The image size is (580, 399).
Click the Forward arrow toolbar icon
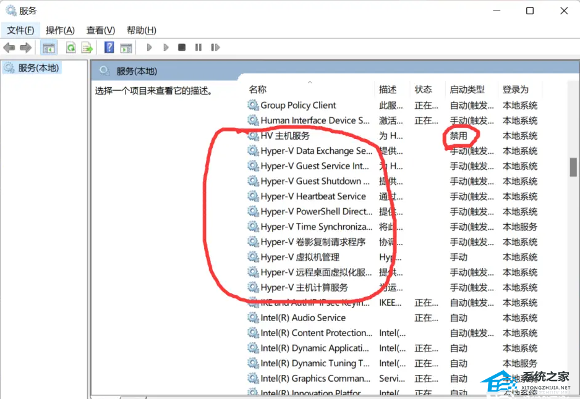(25, 48)
